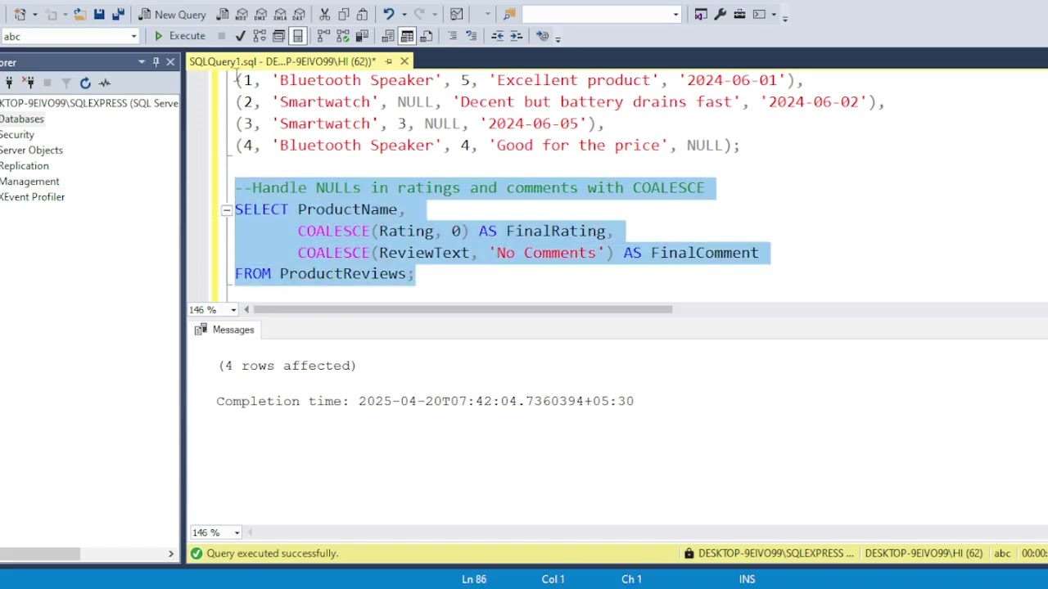Click the Find in Files icon
The image size is (1048, 589).
(x=509, y=14)
